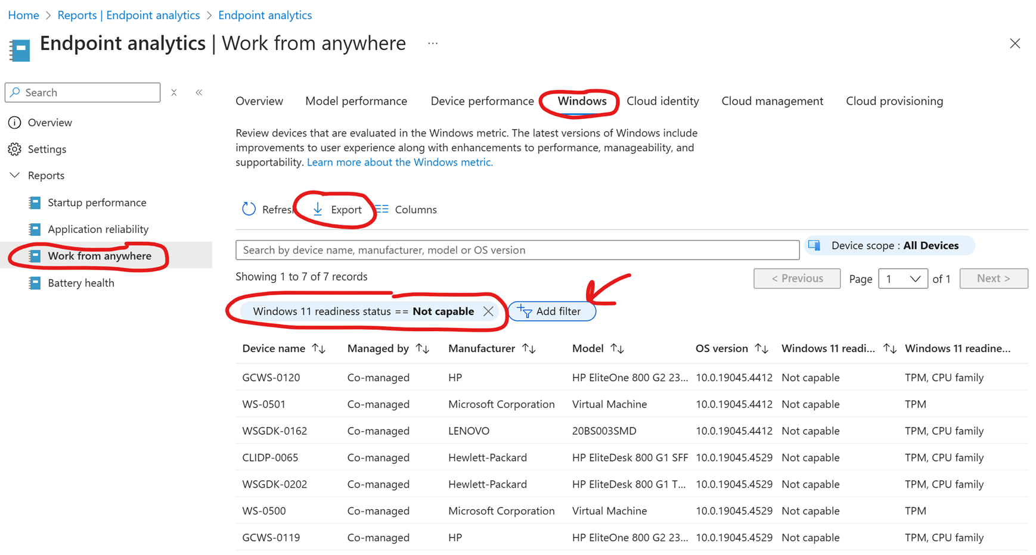
Task: Click the Settings gear icon
Action: click(x=15, y=149)
